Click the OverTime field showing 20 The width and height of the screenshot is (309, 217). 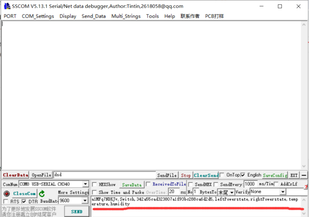pos(174,192)
